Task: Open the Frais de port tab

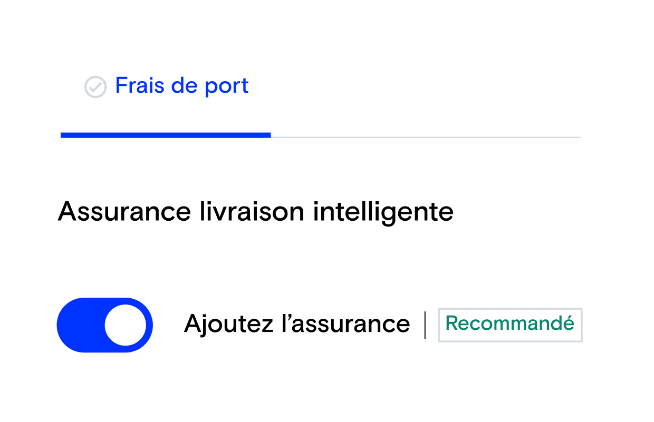Action: click(181, 86)
